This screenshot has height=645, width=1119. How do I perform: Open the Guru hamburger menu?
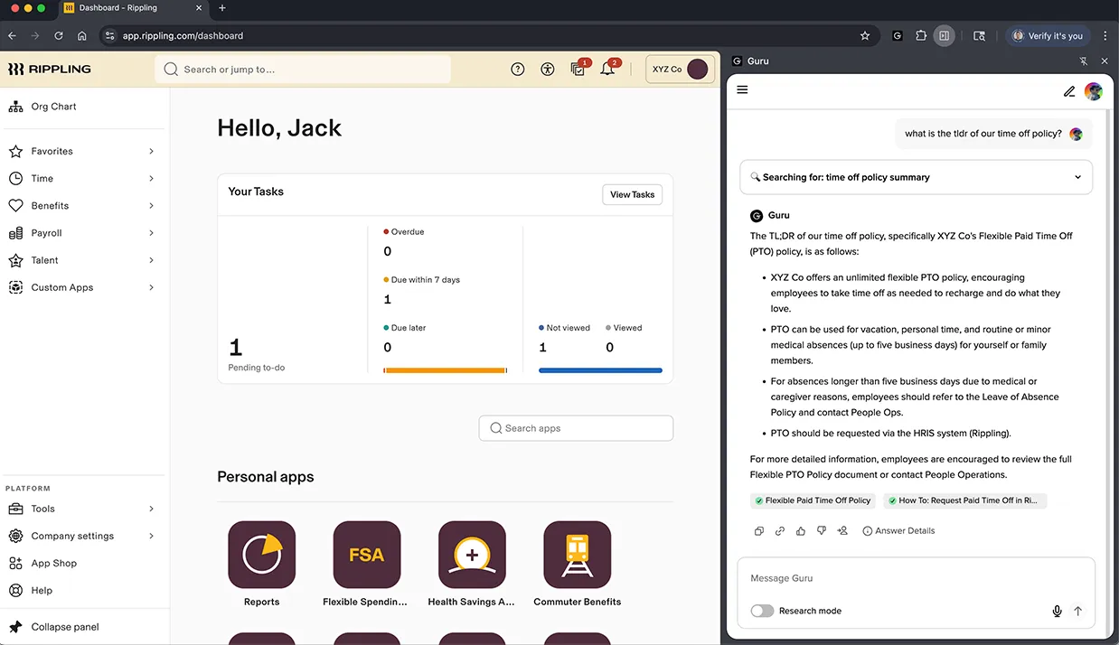[x=743, y=90]
